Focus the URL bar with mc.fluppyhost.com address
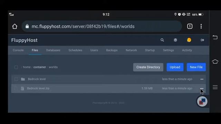221x124 pixels. (x=102, y=26)
